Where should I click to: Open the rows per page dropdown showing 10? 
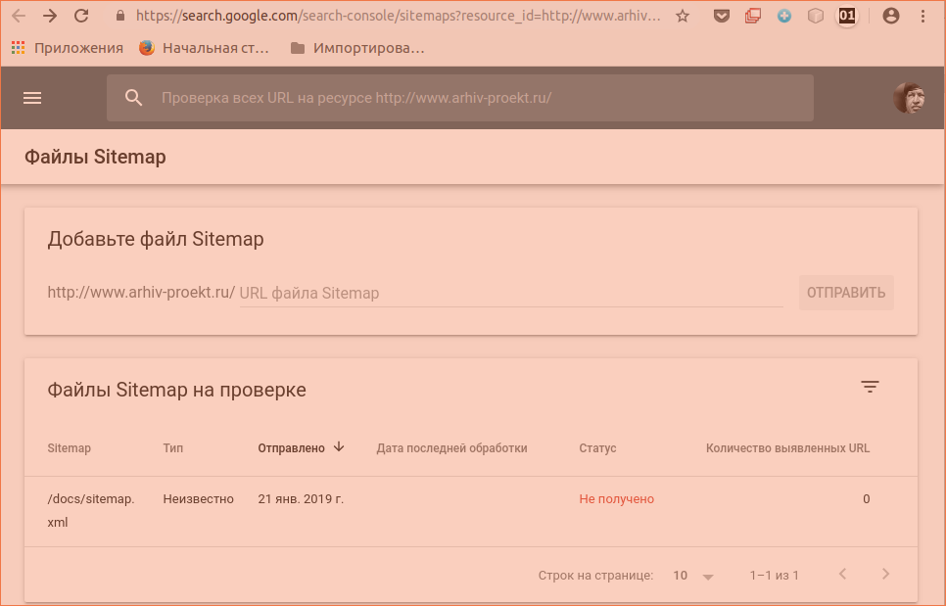[x=693, y=576]
